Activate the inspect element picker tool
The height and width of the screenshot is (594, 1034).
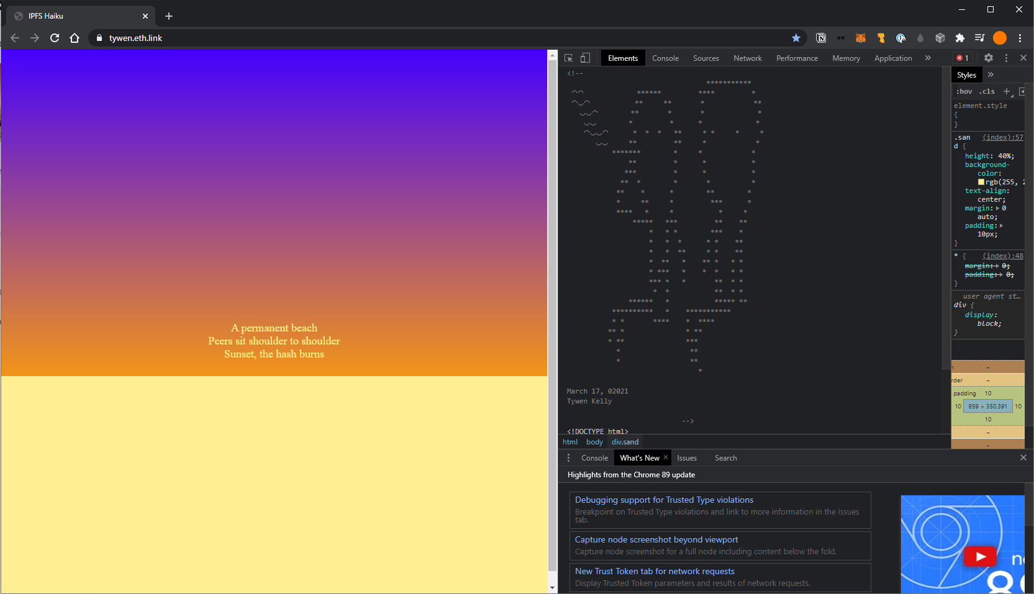(568, 58)
